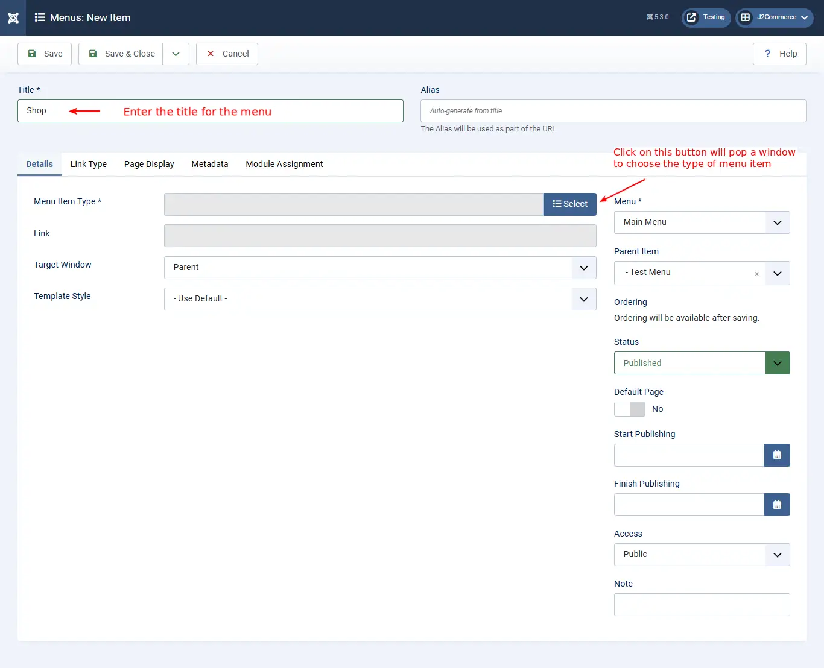This screenshot has height=668, width=824.
Task: Click the Note input field
Action: pyautogui.click(x=702, y=605)
